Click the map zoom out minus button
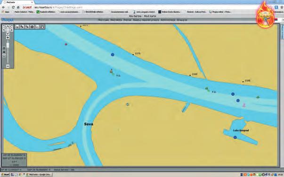Screen dimensions: 284x177 8,66
